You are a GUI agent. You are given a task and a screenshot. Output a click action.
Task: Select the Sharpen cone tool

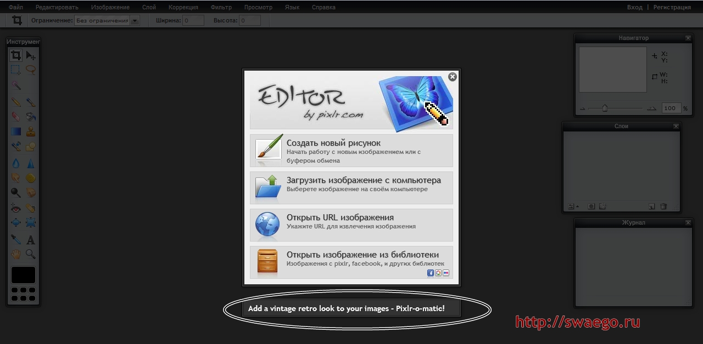[x=31, y=163]
